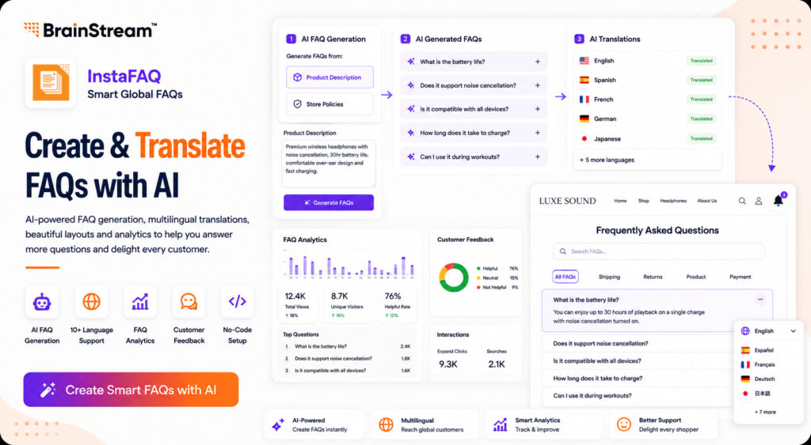The height and width of the screenshot is (445, 811).
Task: Click the globe icon in language selector
Action: click(x=745, y=331)
